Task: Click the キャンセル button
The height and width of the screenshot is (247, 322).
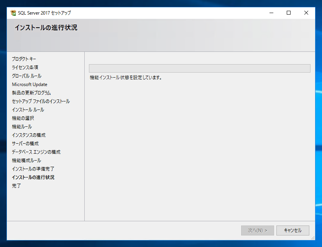Action: (x=292, y=230)
